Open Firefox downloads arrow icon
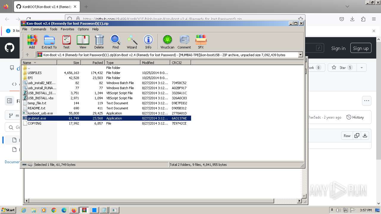 tap(352, 19)
